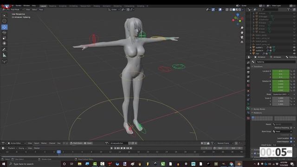This screenshot has height=167, width=297.
Task: Activate the Scale tool
Action: click(4, 38)
